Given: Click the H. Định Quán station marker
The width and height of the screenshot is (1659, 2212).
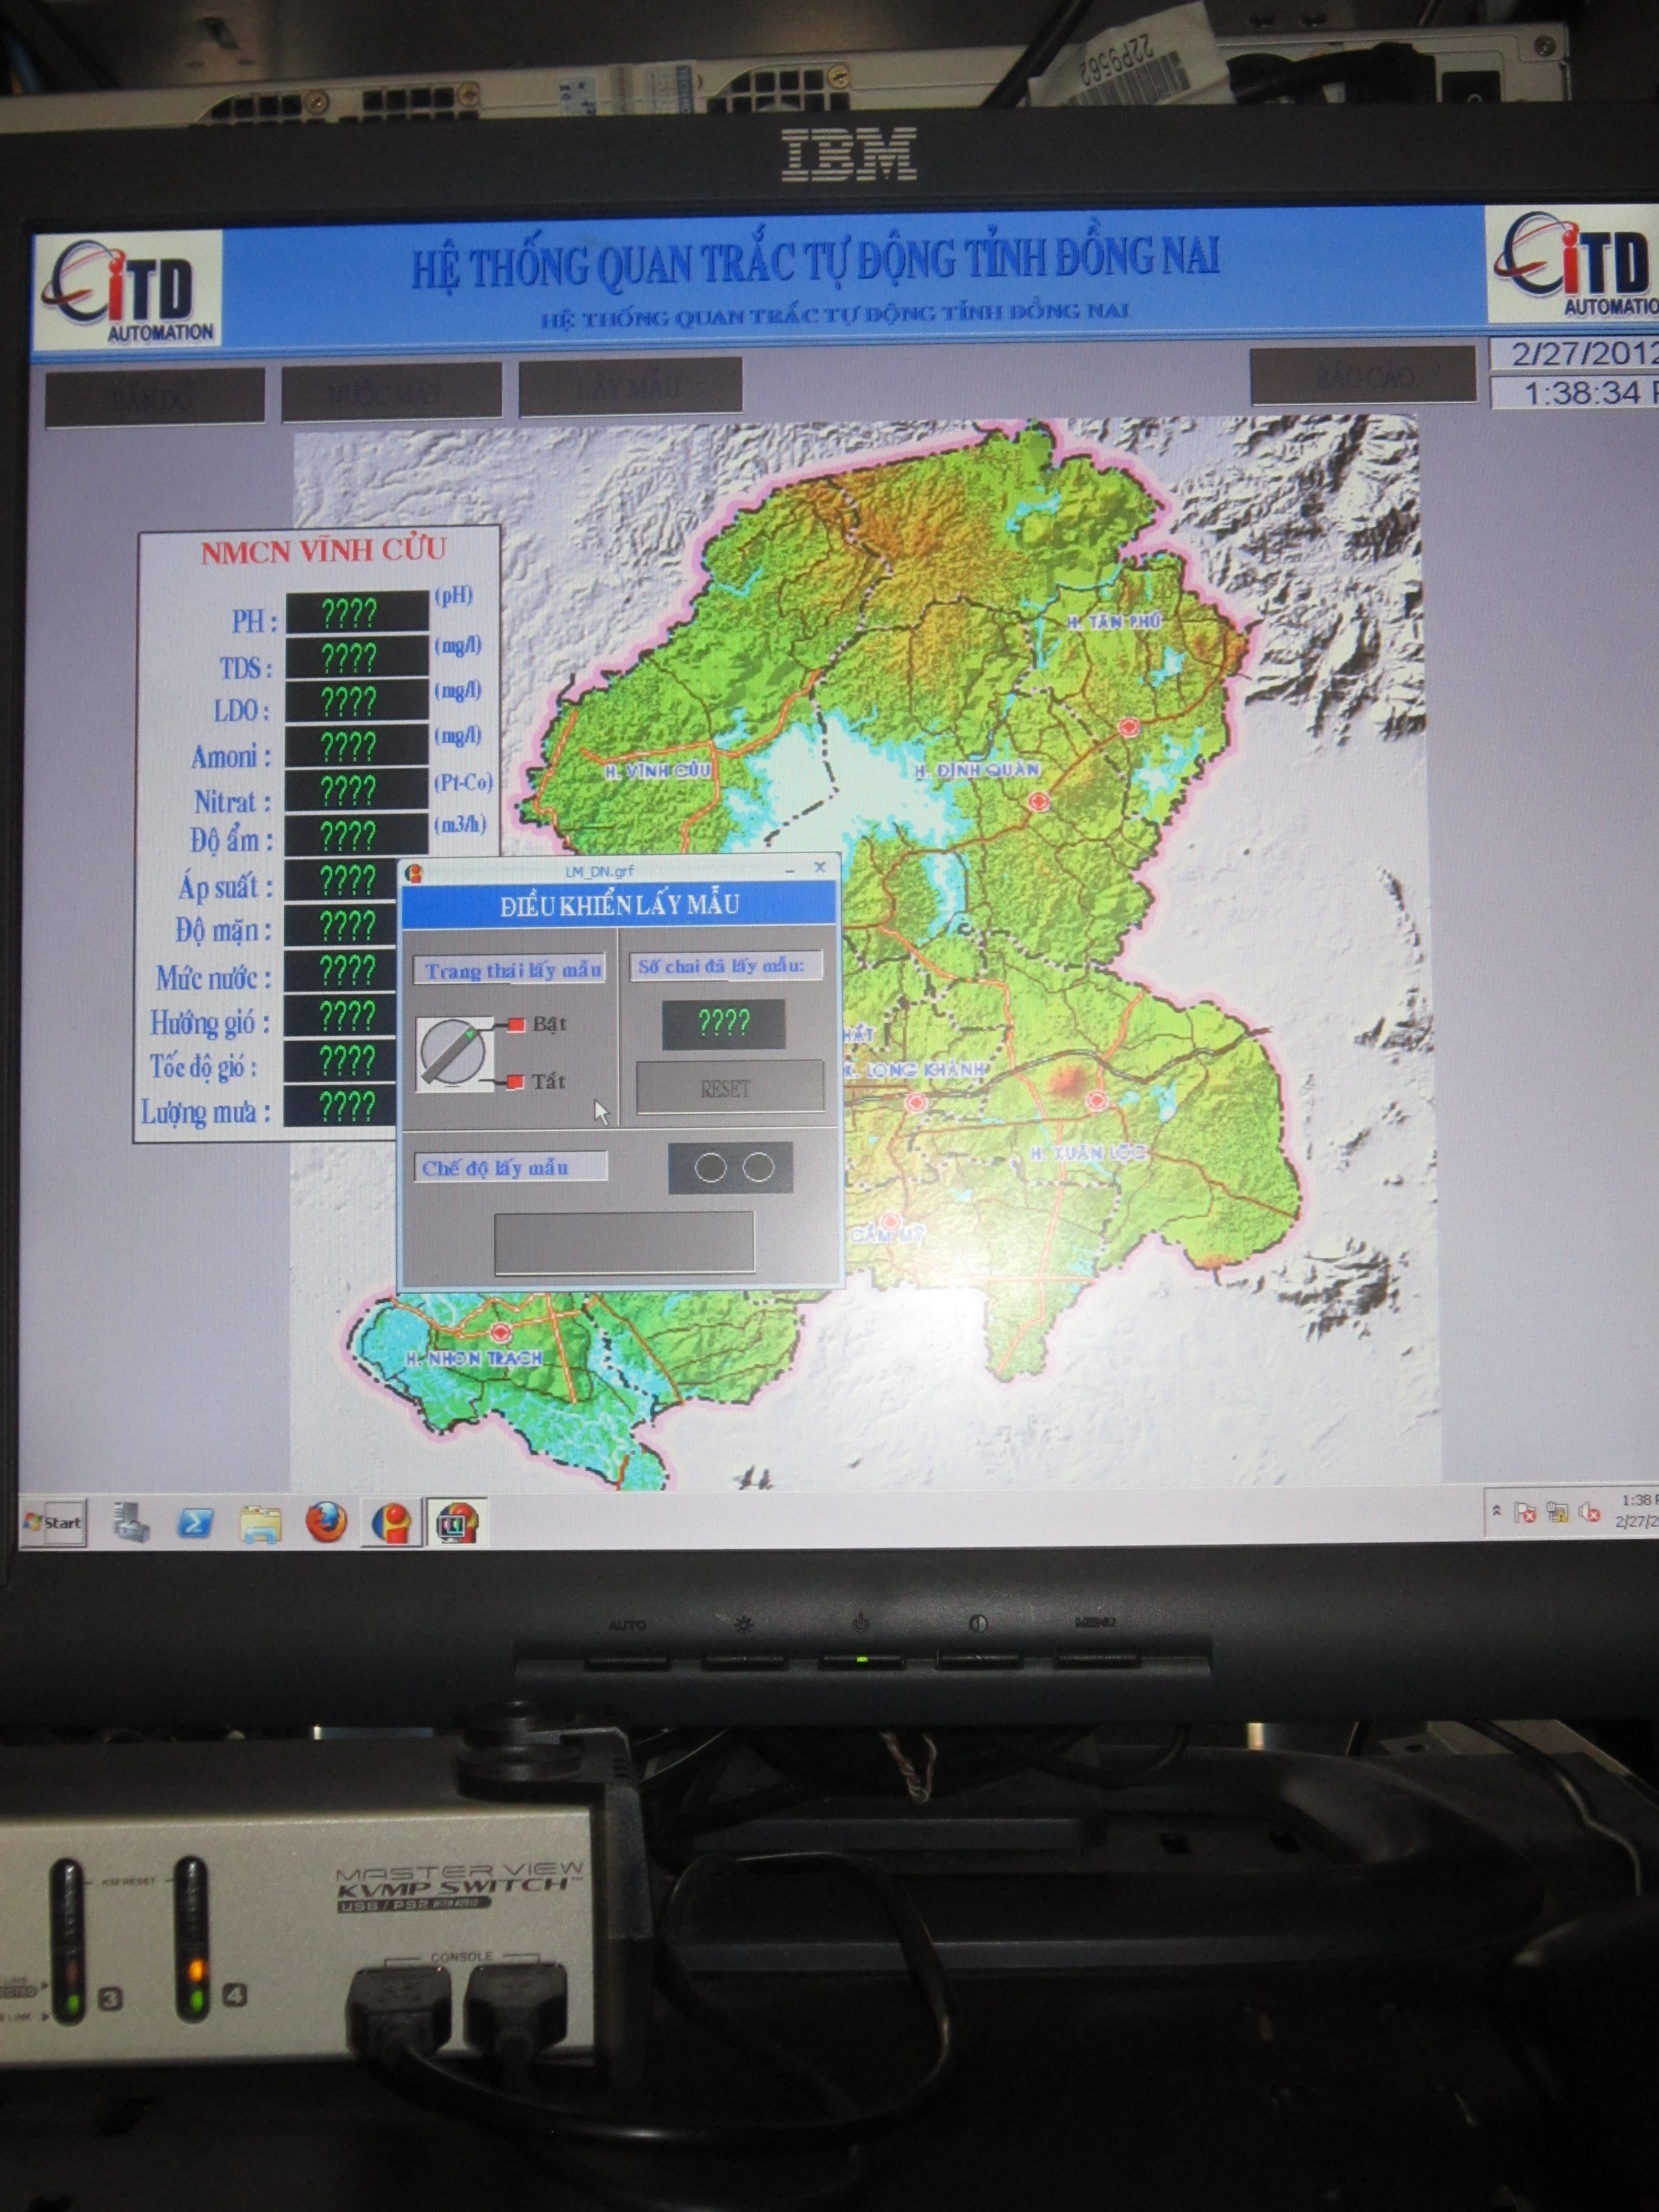Looking at the screenshot, I should pyautogui.click(x=1039, y=801).
